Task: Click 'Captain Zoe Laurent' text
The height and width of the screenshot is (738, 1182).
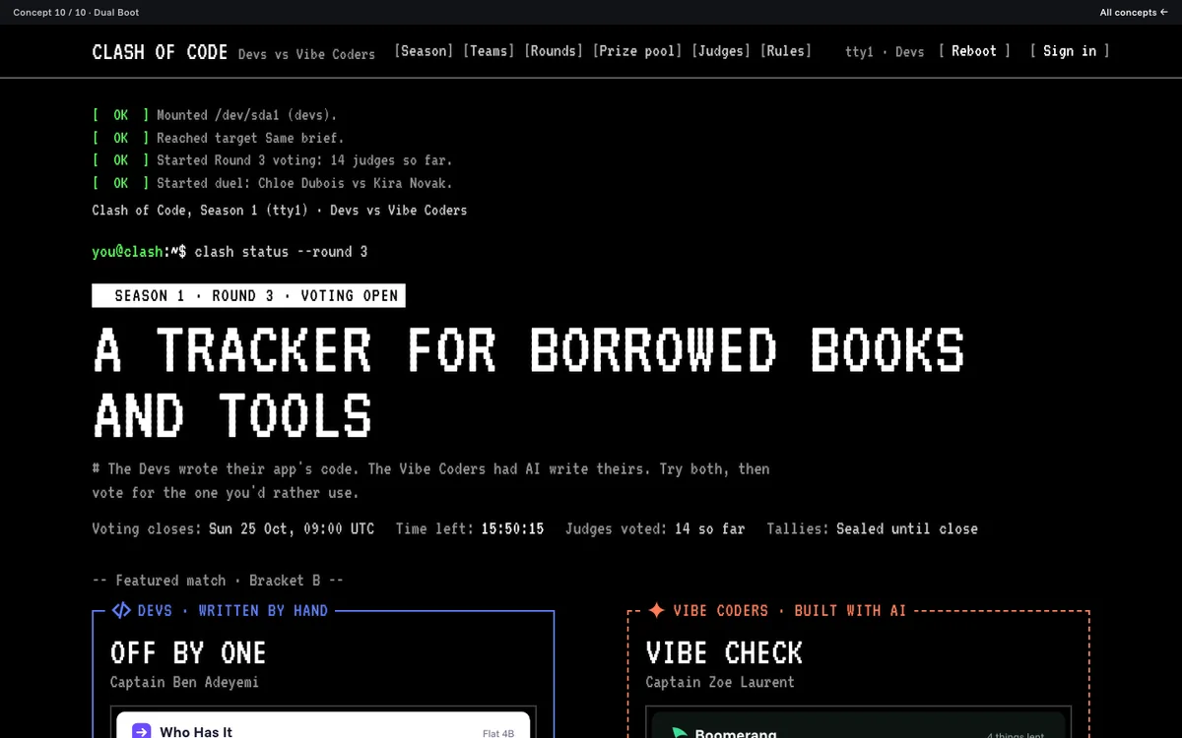Action: point(720,682)
